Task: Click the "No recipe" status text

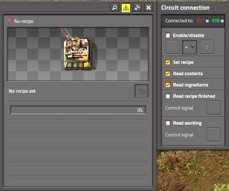Action: click(x=24, y=21)
